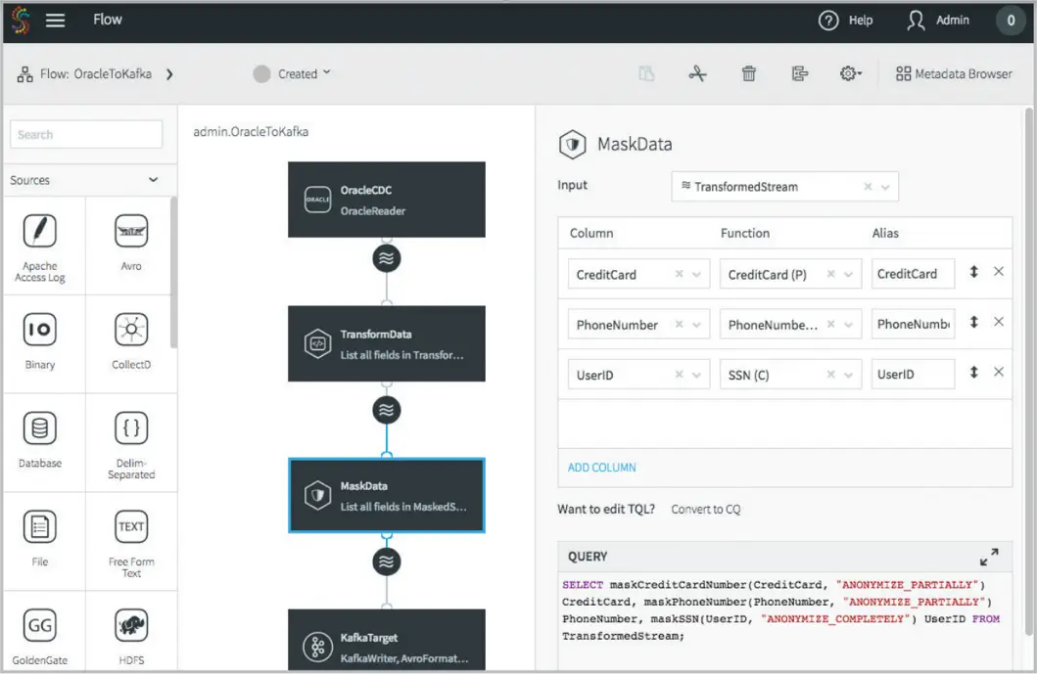The width and height of the screenshot is (1037, 674).
Task: Open the hamburger navigation menu
Action: tap(56, 21)
